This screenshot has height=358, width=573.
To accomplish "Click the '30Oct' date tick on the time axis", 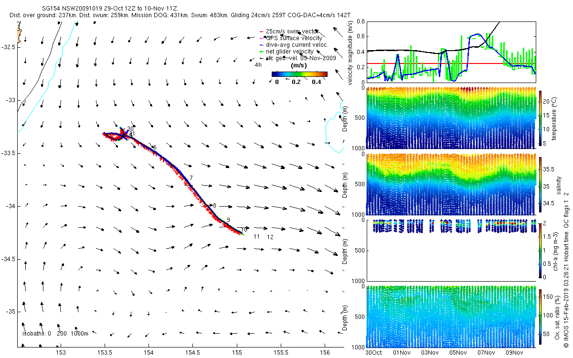I will click(374, 353).
